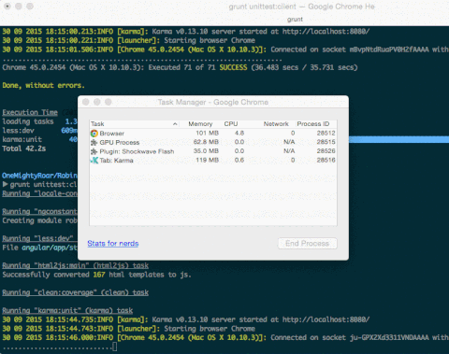
Task: Click 'Running "clean:coverage" (clean) task' line
Action: click(75, 292)
